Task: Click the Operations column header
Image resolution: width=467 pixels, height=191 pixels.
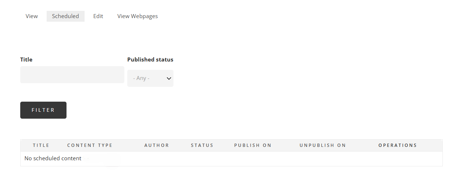Action: point(398,145)
